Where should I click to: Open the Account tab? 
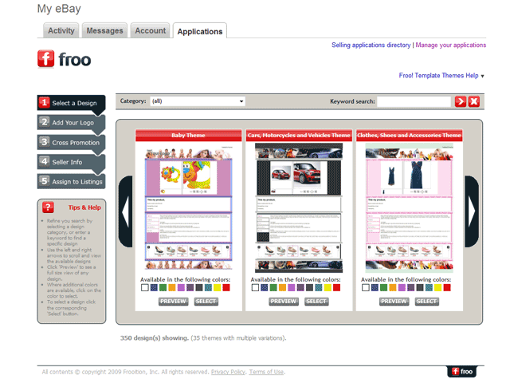150,31
